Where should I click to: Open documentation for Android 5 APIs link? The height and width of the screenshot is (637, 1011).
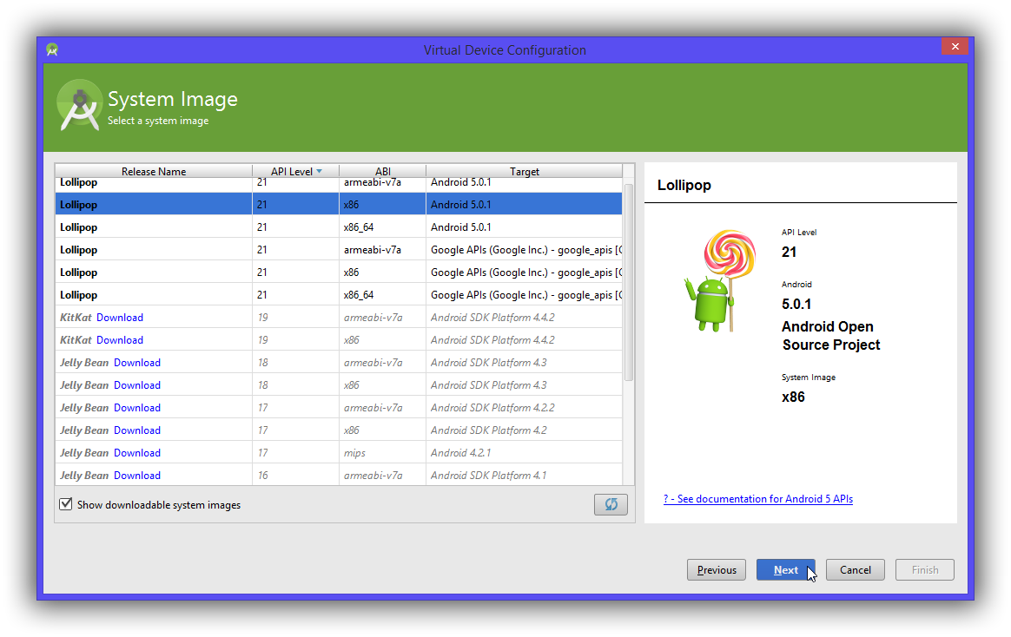pos(758,499)
